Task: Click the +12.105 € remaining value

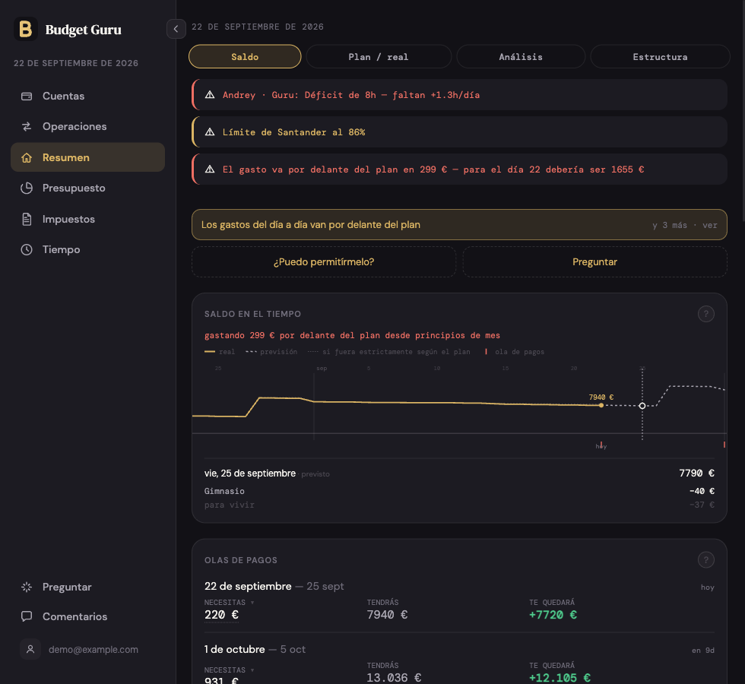Action: [x=560, y=678]
